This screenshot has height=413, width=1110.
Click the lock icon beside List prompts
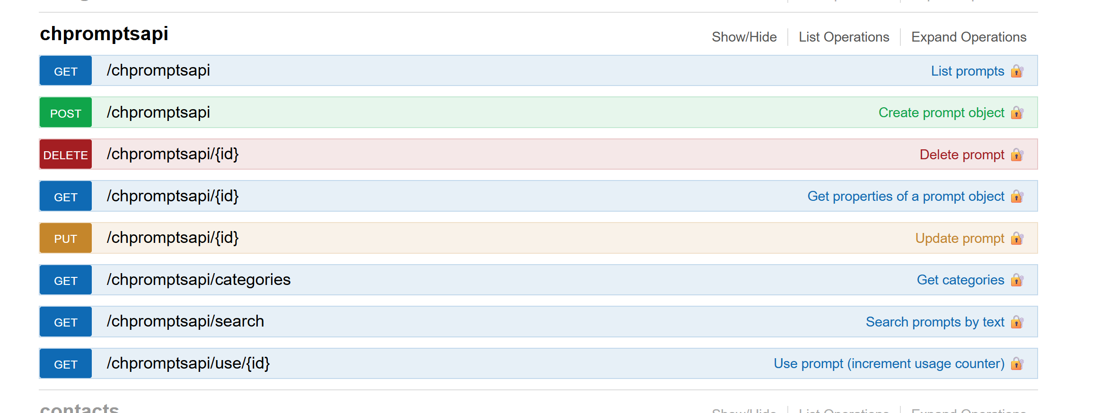coord(1017,71)
